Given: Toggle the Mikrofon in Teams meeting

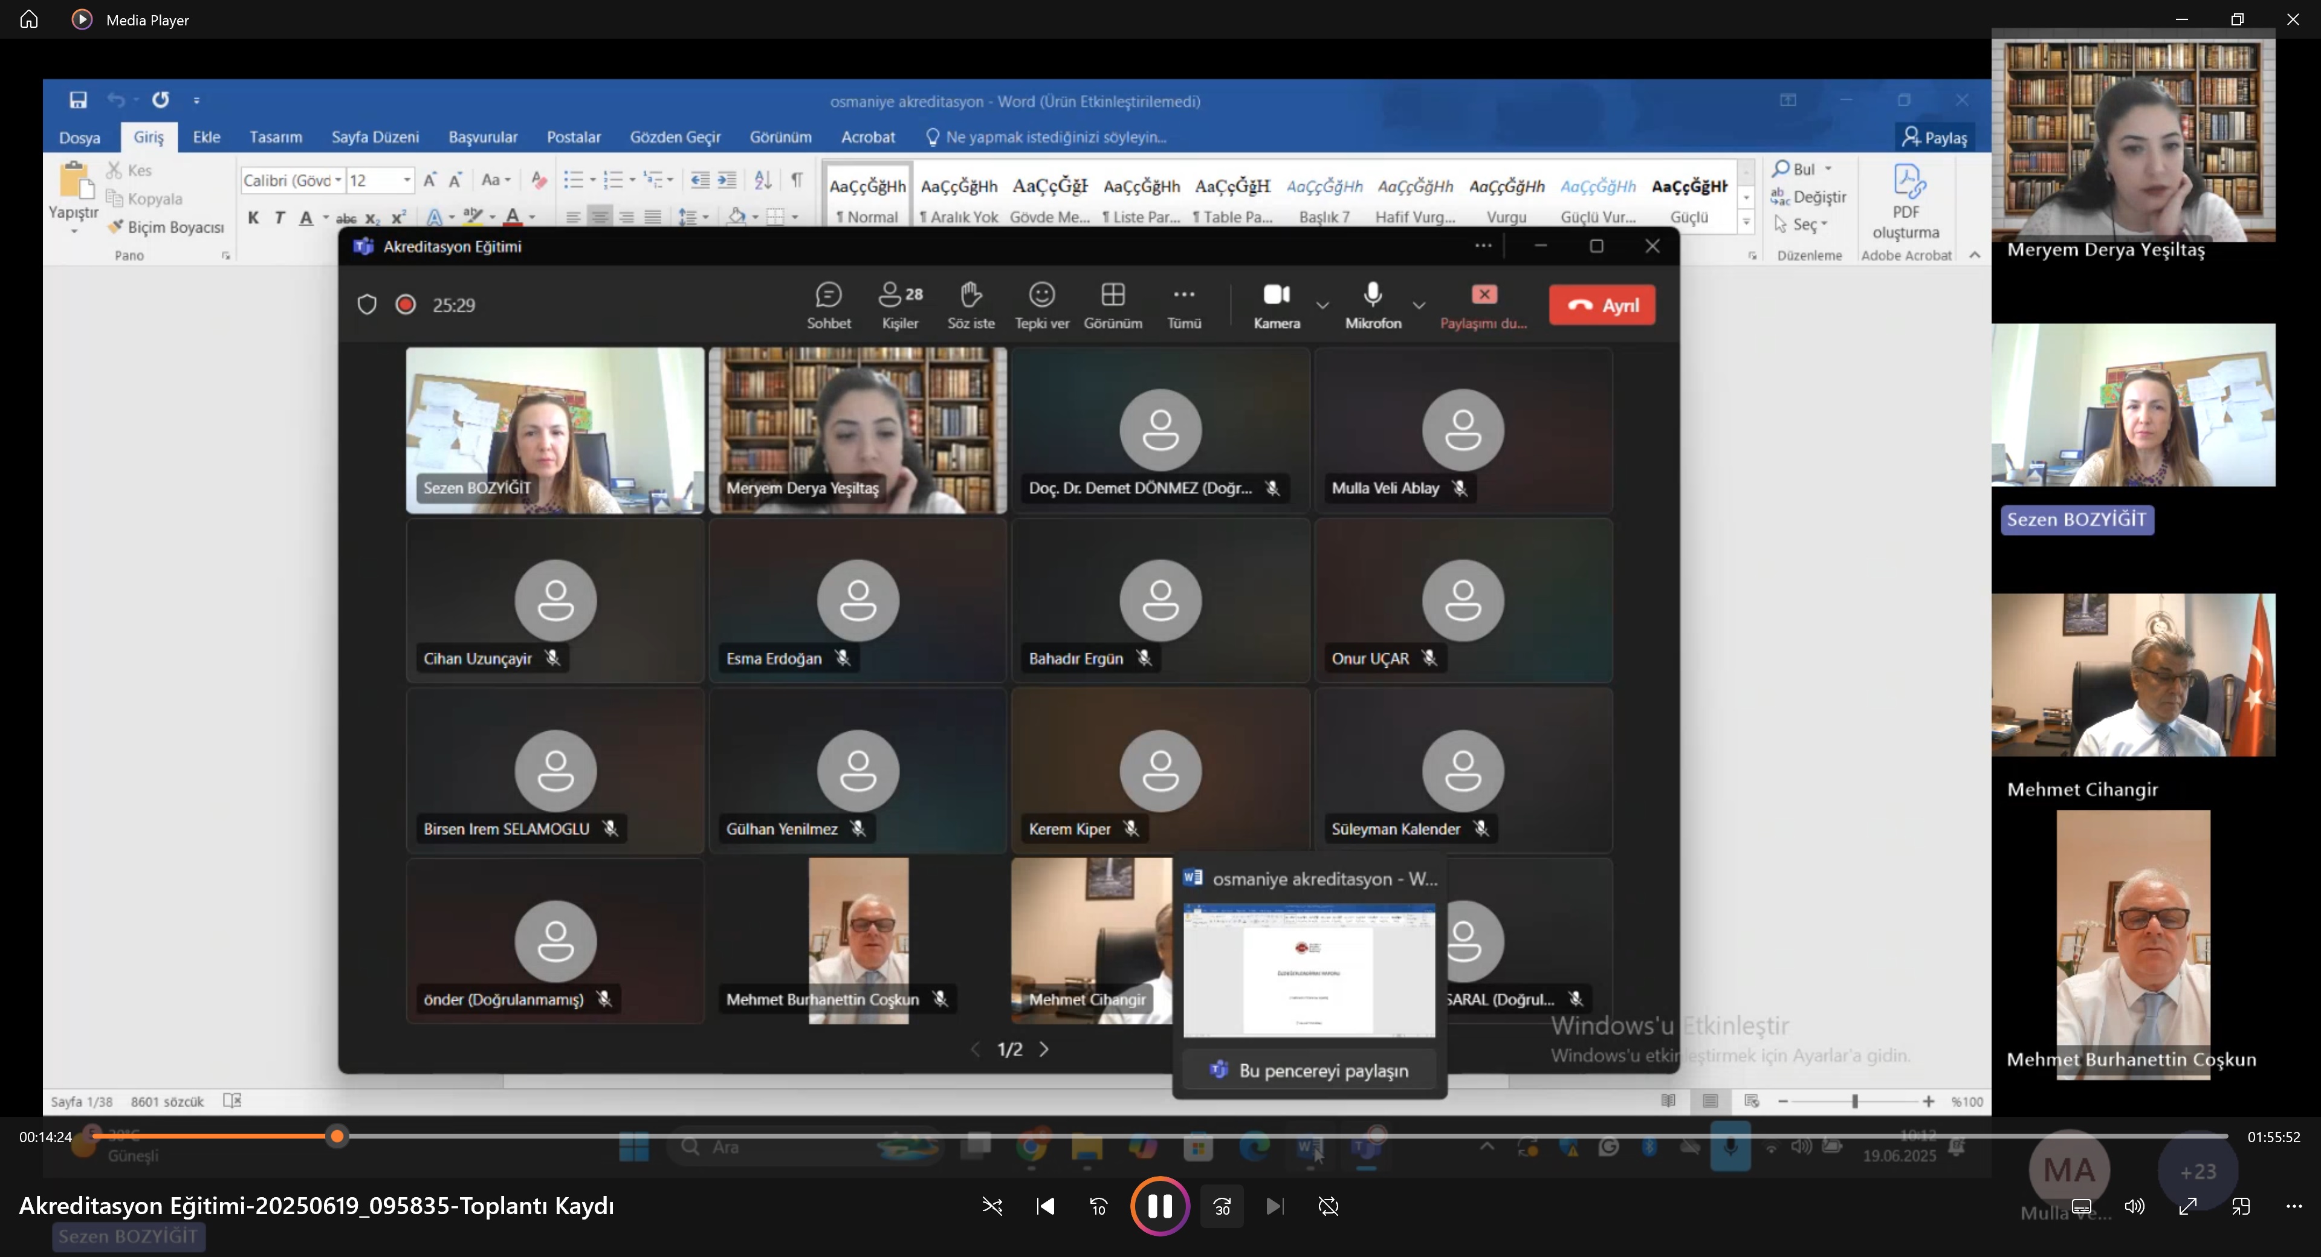Looking at the screenshot, I should [x=1372, y=305].
